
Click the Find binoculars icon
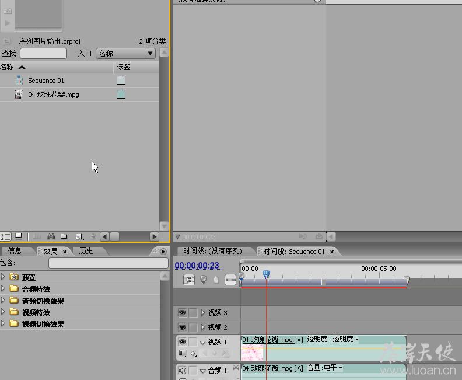tap(51, 236)
